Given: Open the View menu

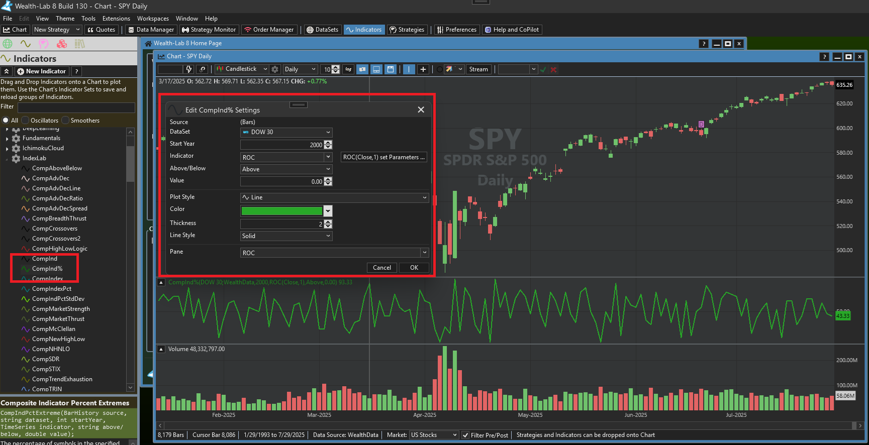Looking at the screenshot, I should pos(43,19).
